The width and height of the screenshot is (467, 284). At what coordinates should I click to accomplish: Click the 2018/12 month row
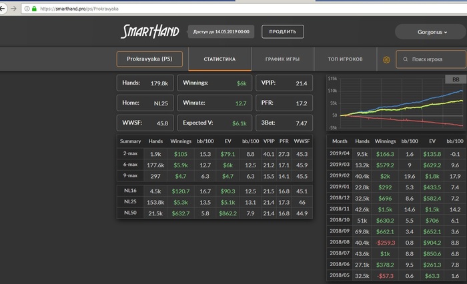point(397,198)
